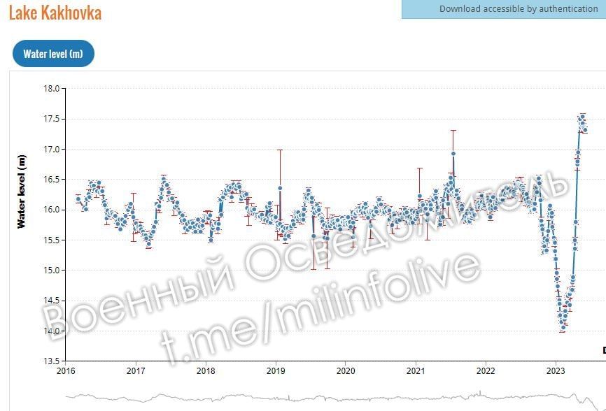Click the 2019 outlier point with tall error bar
This screenshot has height=411, width=606.
(x=280, y=187)
